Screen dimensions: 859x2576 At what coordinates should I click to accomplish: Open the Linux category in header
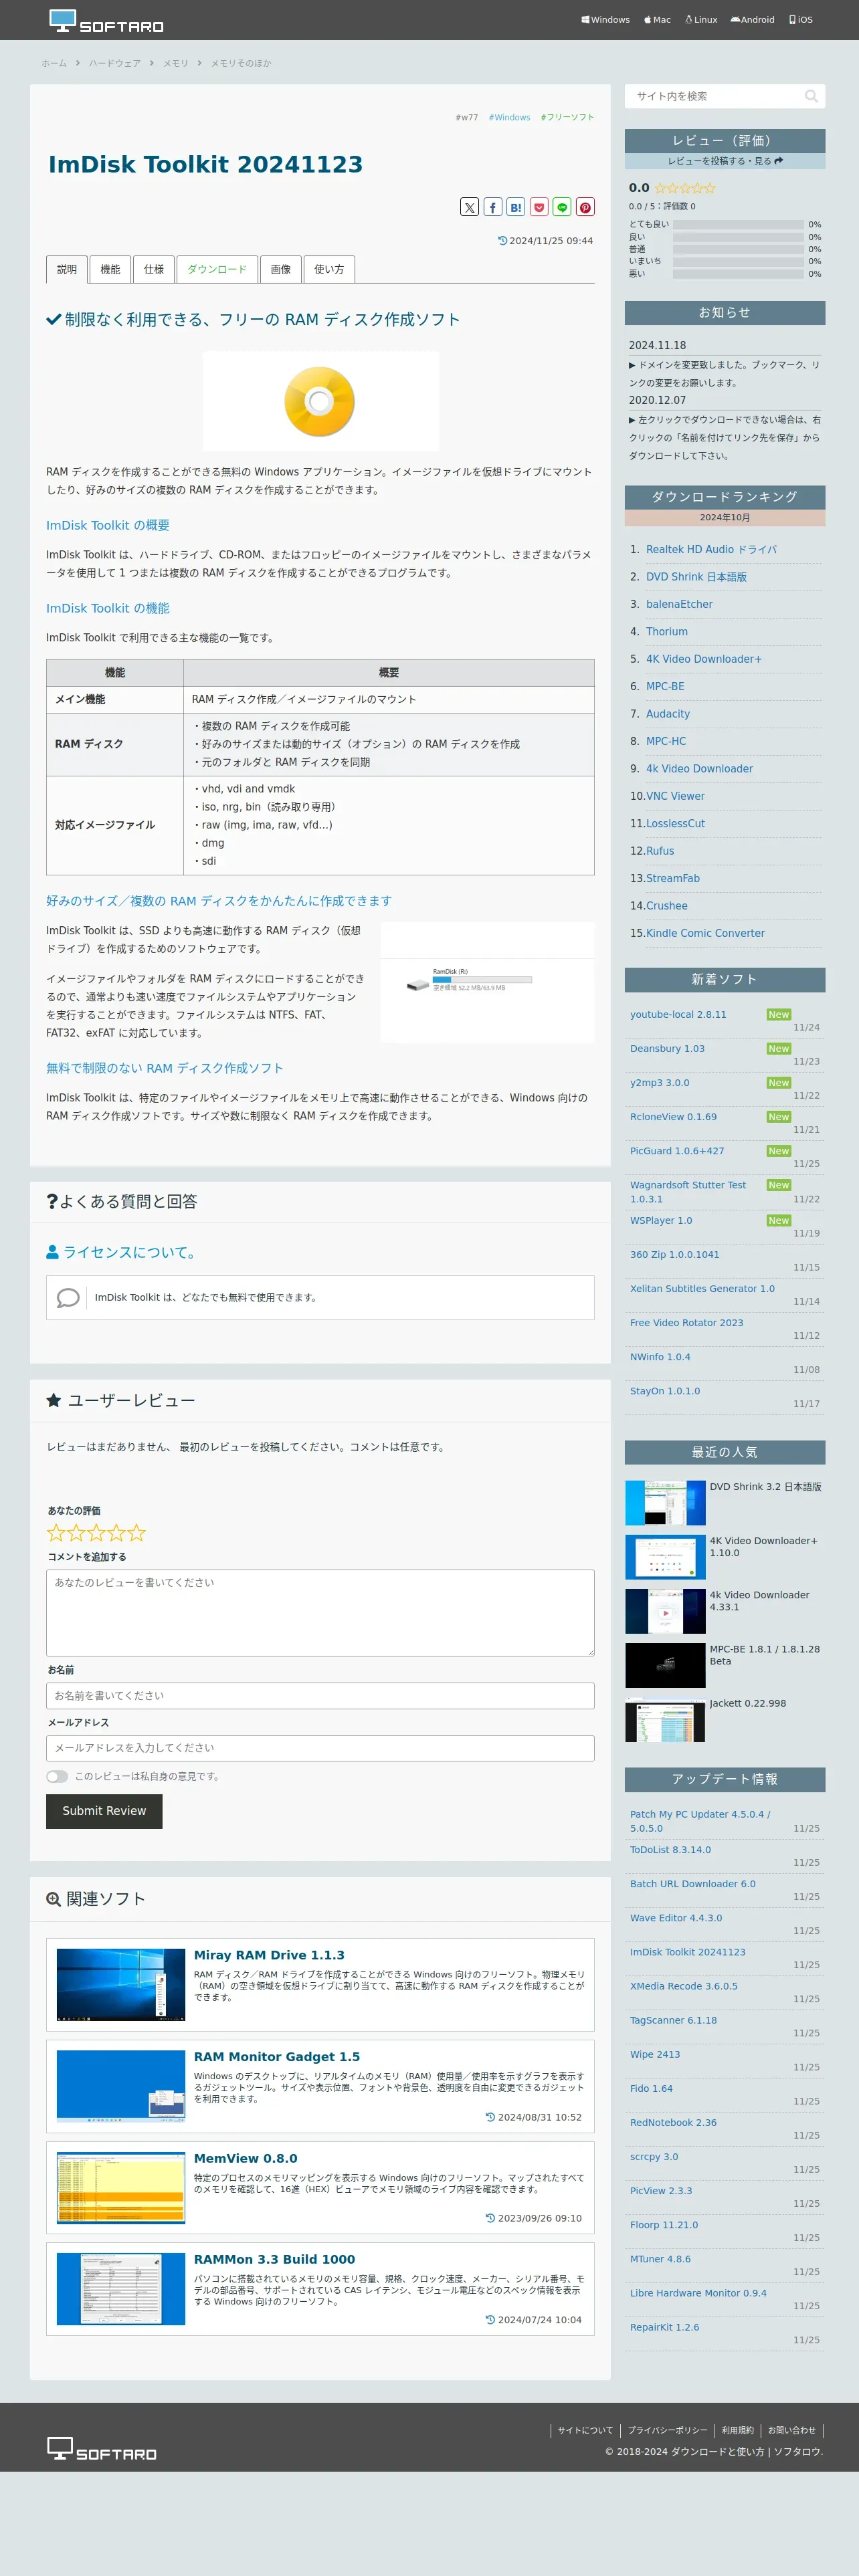(x=701, y=20)
